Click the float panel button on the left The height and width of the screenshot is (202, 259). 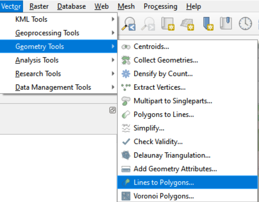coord(113,110)
